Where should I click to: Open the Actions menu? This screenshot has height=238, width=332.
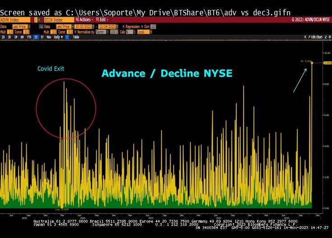(84, 20)
